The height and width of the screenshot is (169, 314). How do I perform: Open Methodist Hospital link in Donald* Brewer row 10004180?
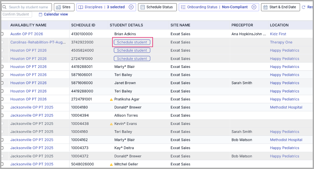coord(286,107)
